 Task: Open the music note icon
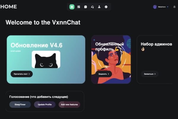click(92, 7)
